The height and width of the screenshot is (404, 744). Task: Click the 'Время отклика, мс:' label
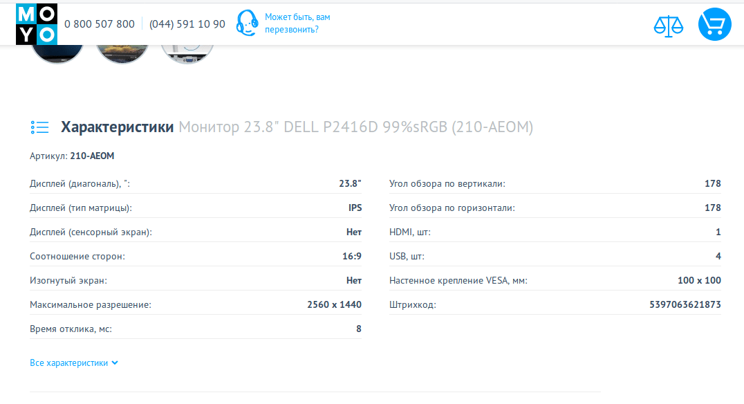coord(71,329)
